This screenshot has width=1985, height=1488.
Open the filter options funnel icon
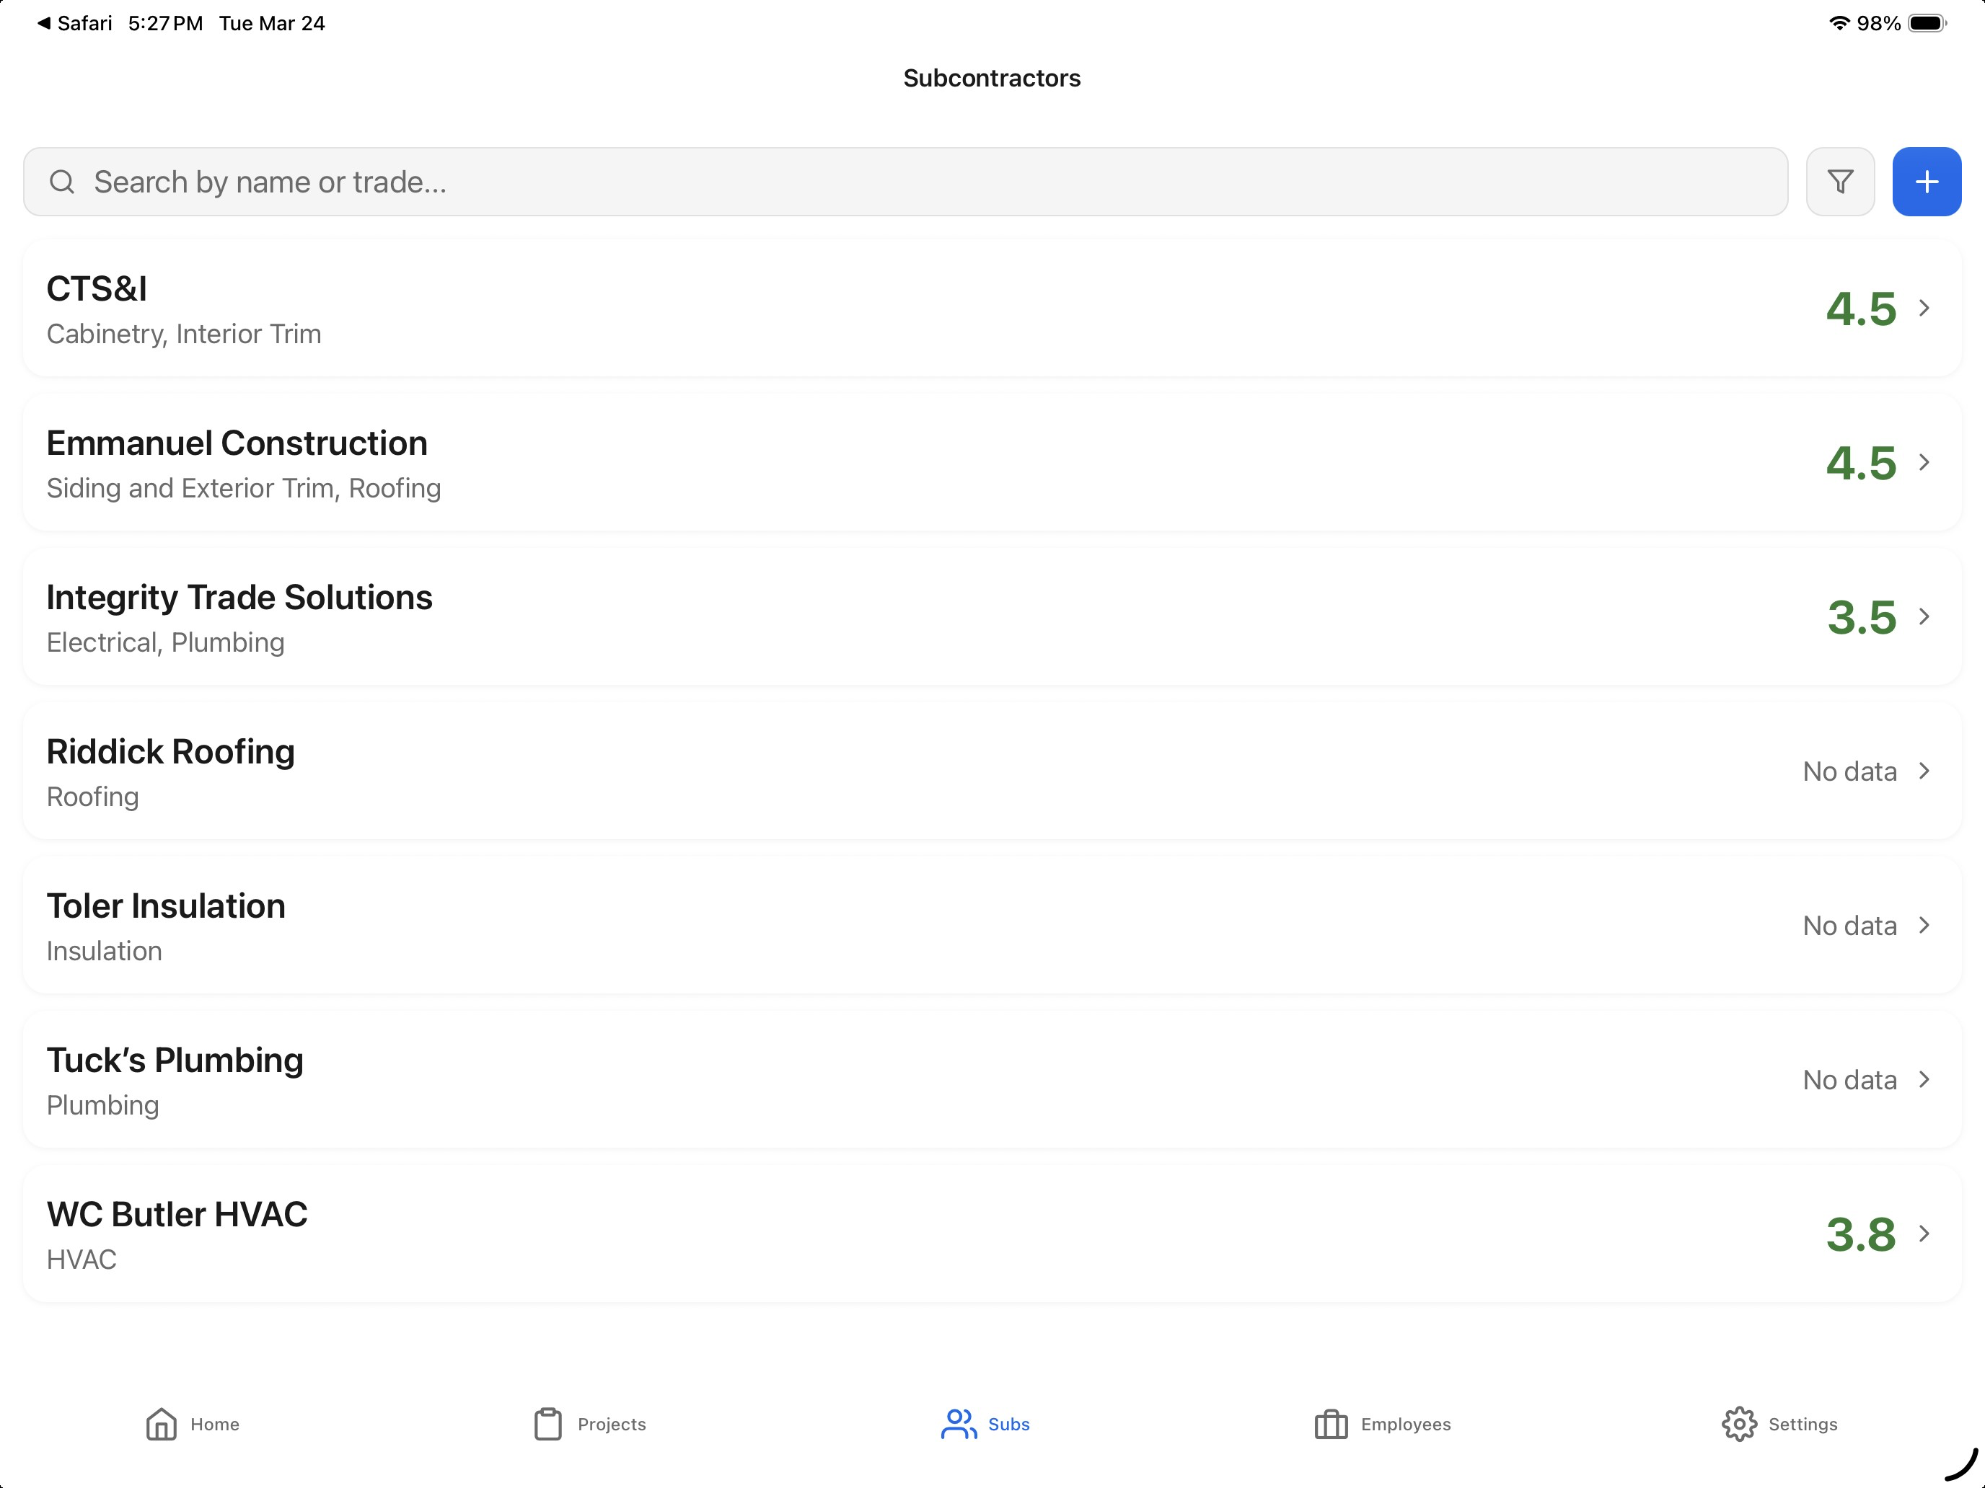[x=1839, y=182]
